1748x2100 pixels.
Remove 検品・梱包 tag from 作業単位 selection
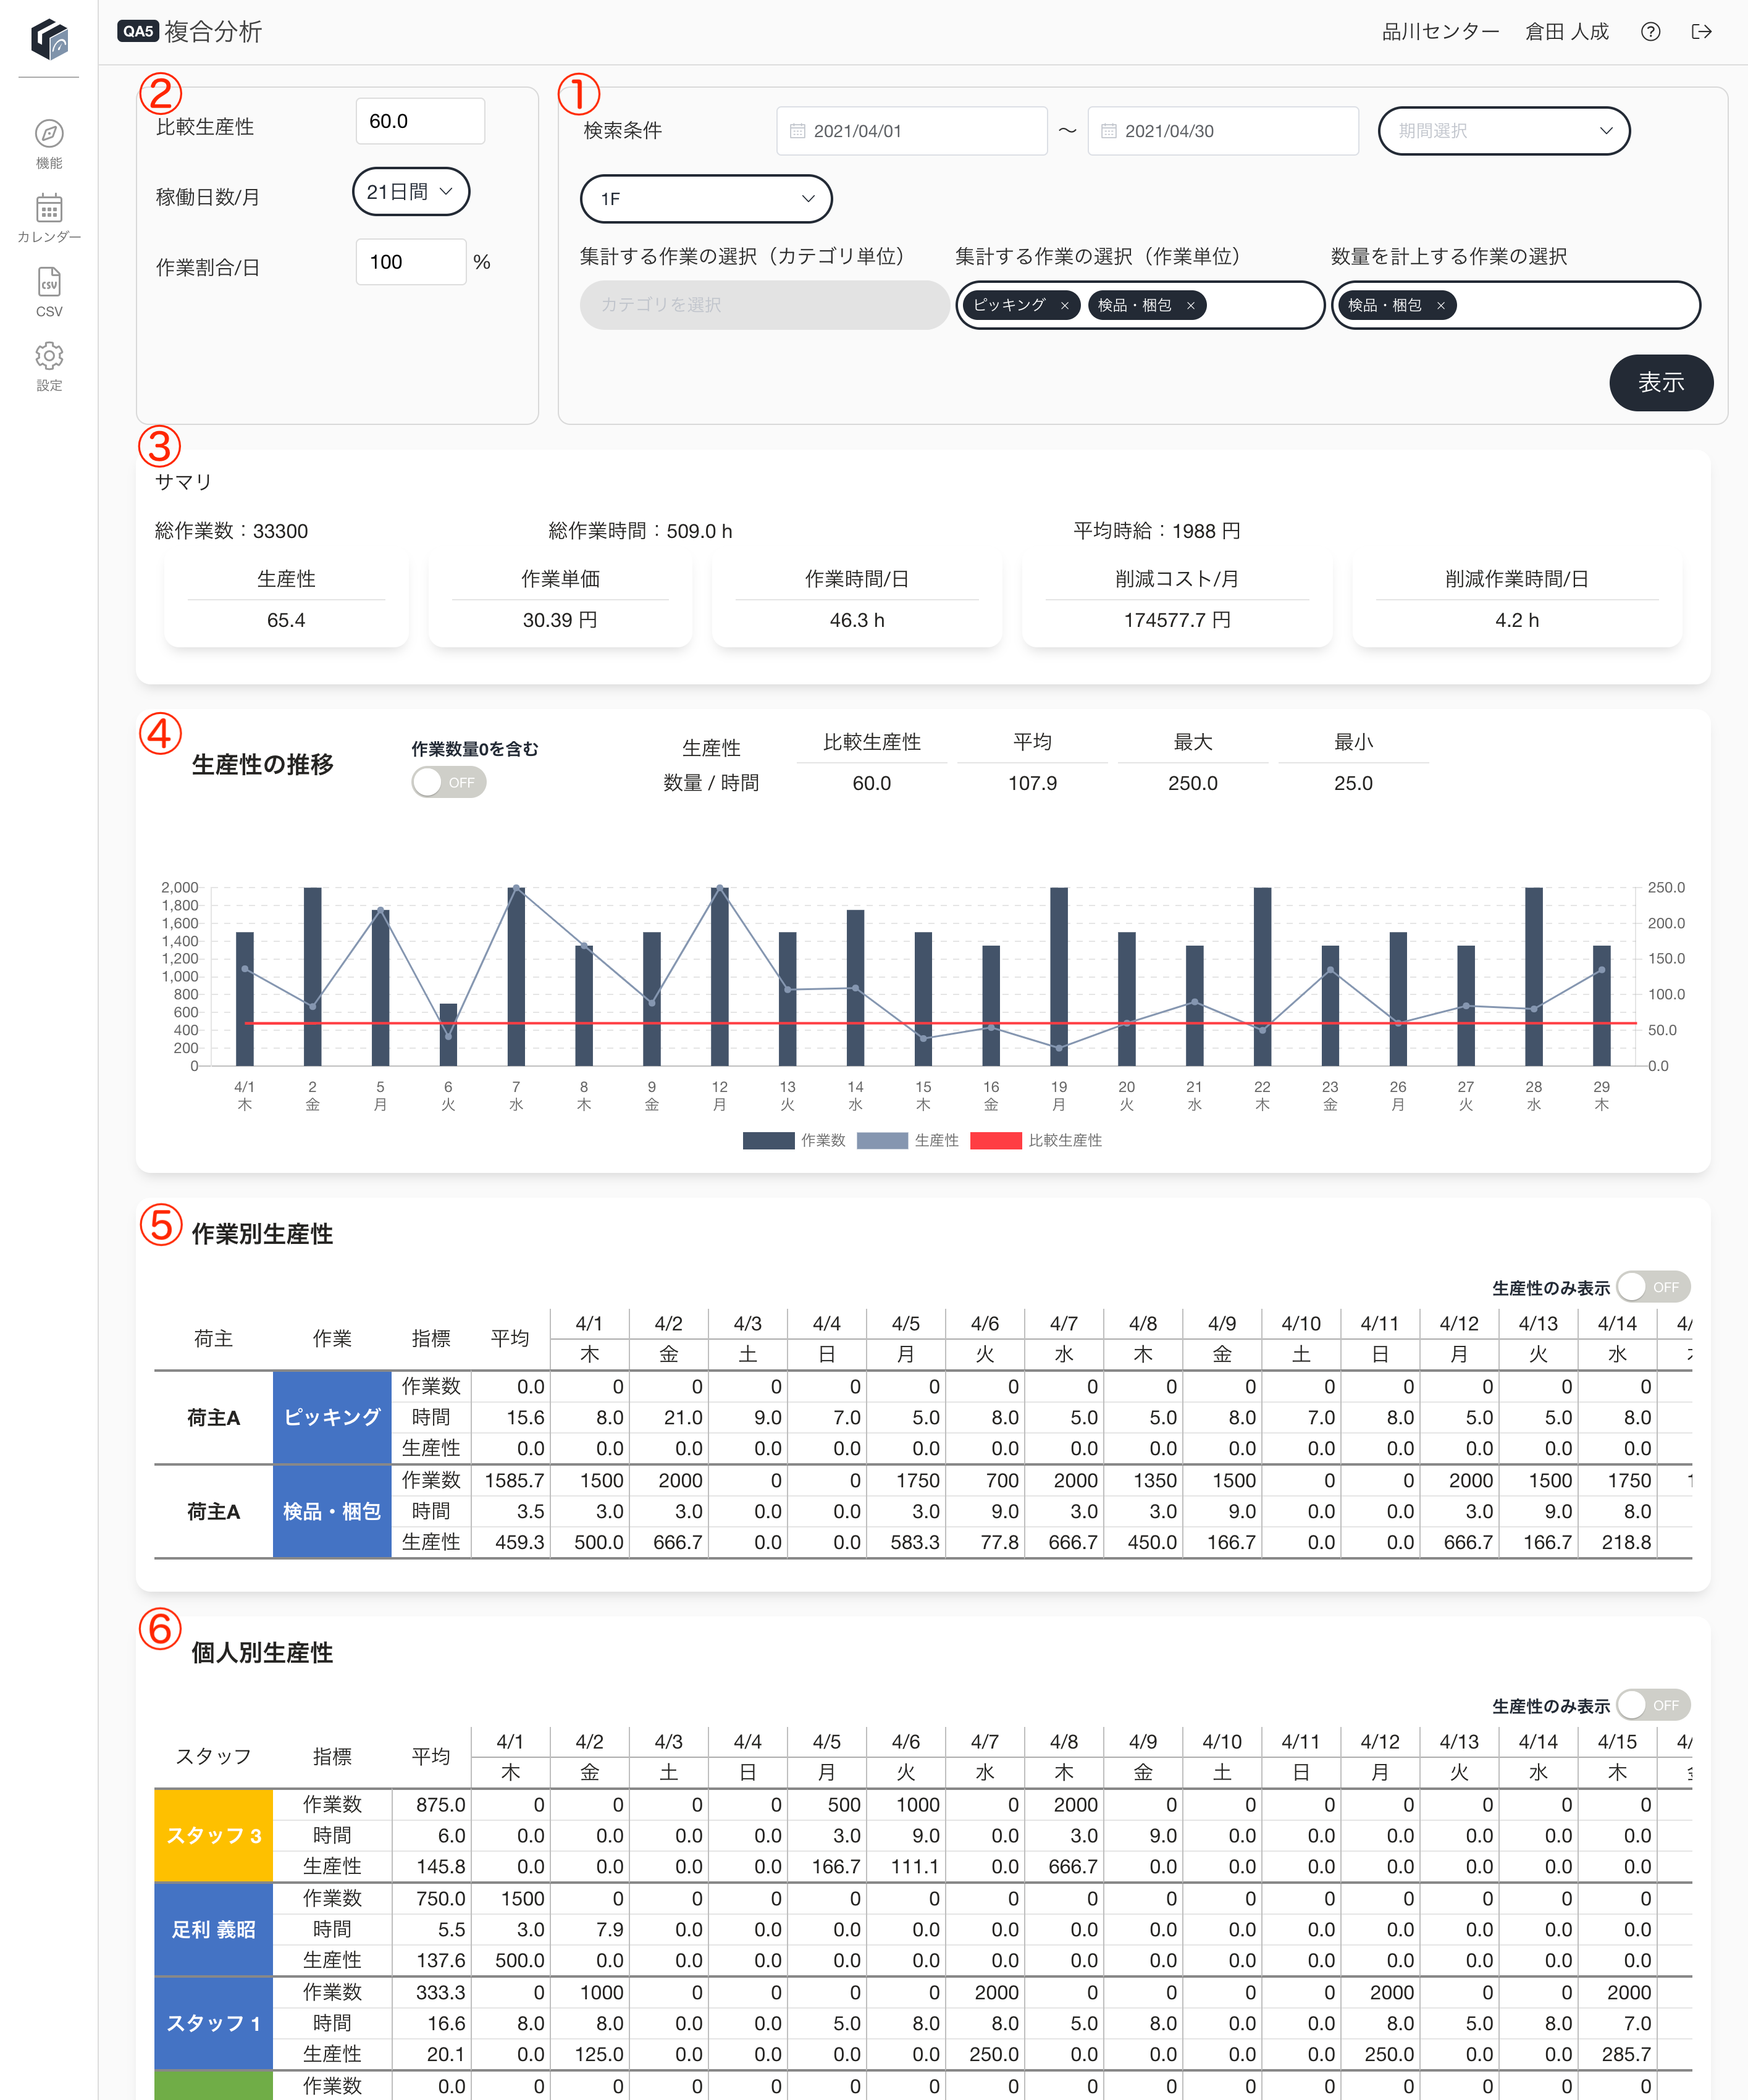coord(1190,306)
